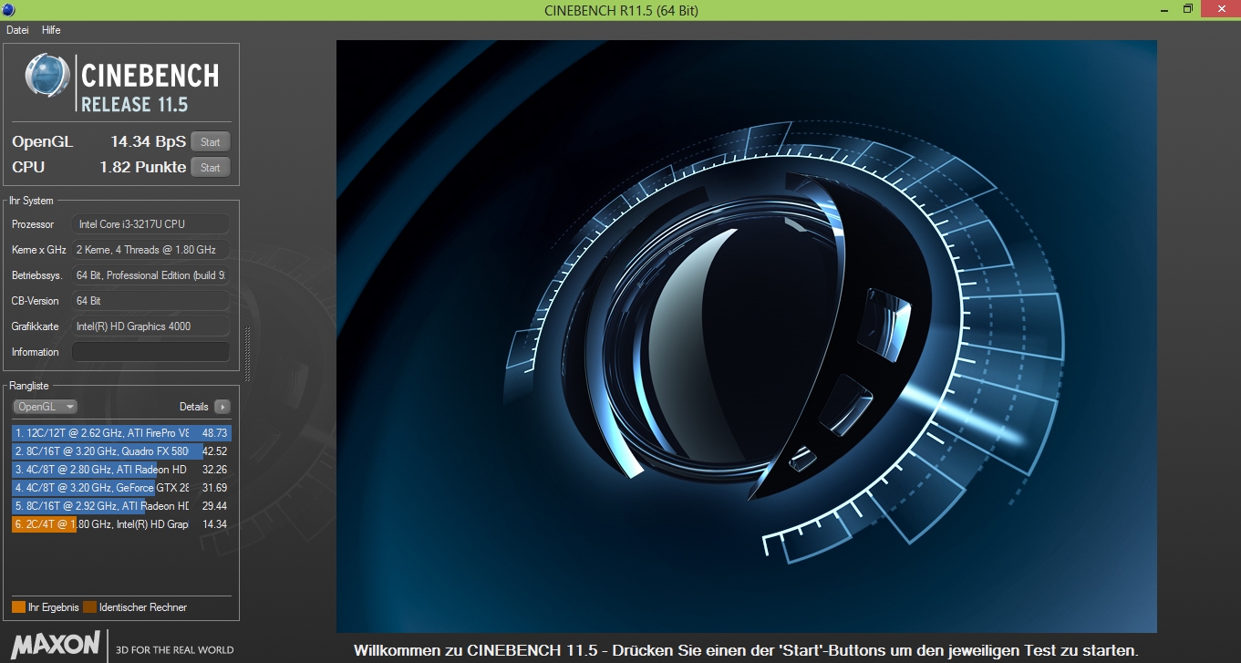The height and width of the screenshot is (663, 1241).
Task: Click the Grafikkarte field Intel HD Graphics 4000
Action: click(151, 326)
